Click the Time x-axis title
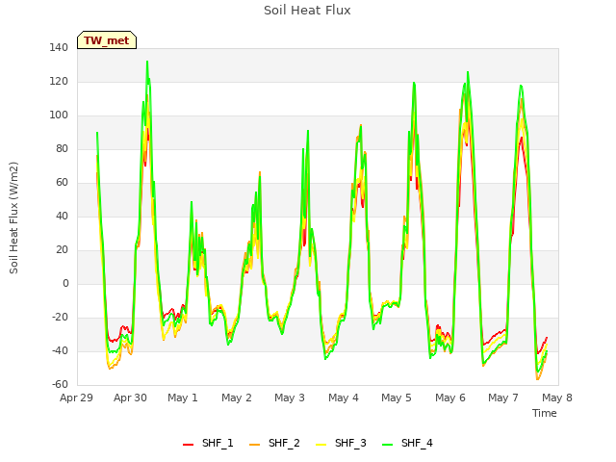The image size is (616, 462). click(x=545, y=413)
